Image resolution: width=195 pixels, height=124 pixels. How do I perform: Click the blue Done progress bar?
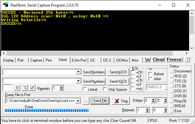[47, 110]
